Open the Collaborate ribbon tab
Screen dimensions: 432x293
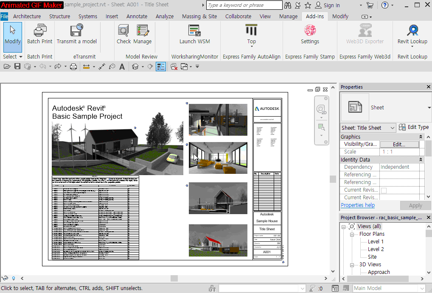coord(238,17)
